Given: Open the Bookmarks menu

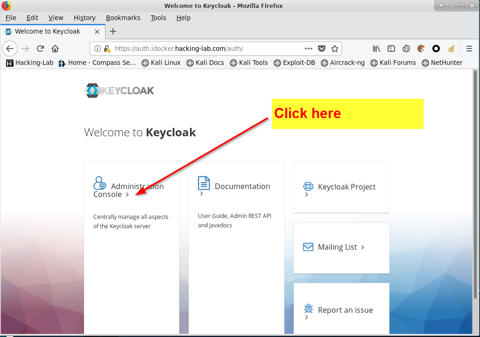Looking at the screenshot, I should tap(123, 18).
